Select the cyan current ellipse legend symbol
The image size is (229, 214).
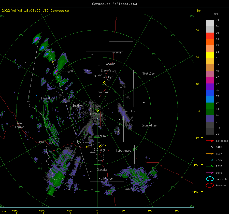[210, 179]
